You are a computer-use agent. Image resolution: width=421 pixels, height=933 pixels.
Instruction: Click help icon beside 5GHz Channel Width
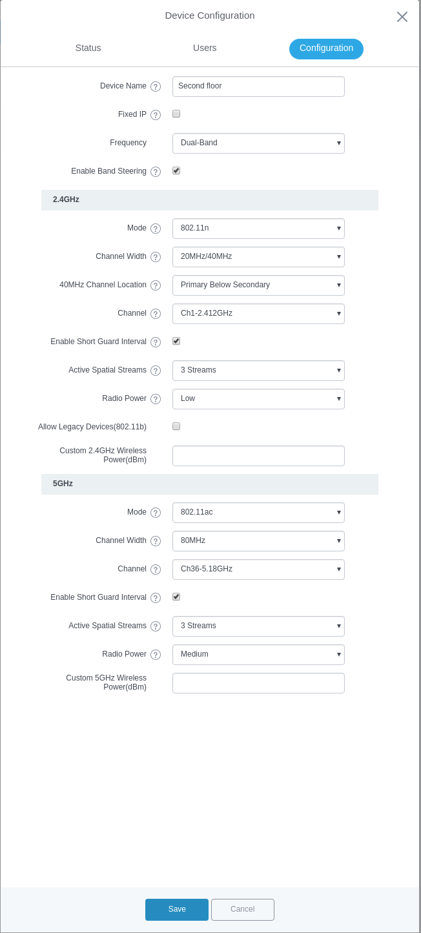tap(156, 541)
